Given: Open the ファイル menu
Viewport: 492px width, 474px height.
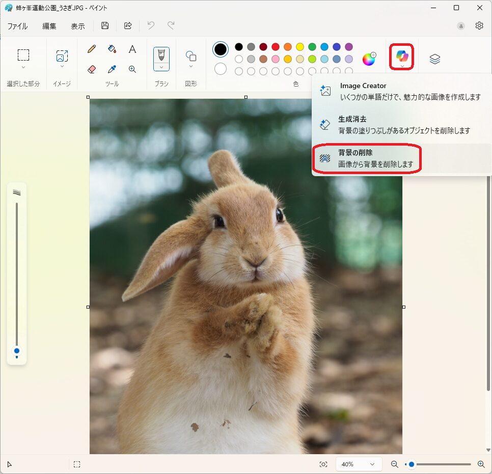Looking at the screenshot, I should [17, 26].
